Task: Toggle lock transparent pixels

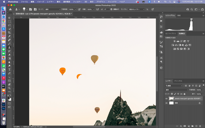Action: click(x=172, y=94)
